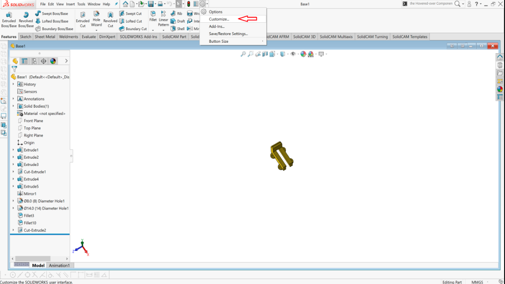Click Options in the dropdown menu
Viewport: 505px width, 284px height.
click(x=233, y=11)
